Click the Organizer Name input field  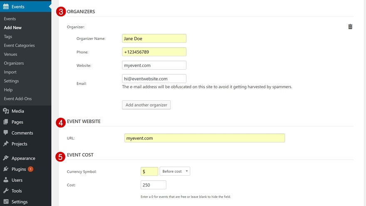coord(154,38)
